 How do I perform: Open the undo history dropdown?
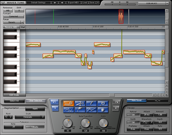55,108
